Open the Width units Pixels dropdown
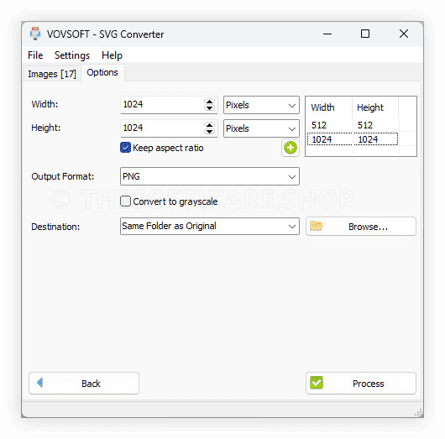The height and width of the screenshot is (439, 445). pyautogui.click(x=261, y=105)
